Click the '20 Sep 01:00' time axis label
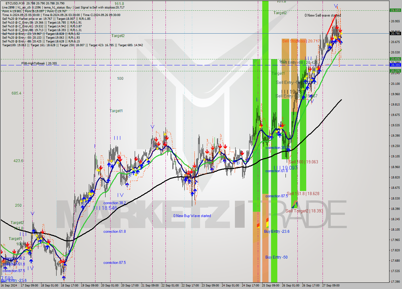 pyautogui.click(x=110, y=286)
